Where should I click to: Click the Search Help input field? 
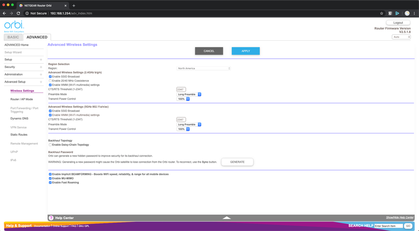pyautogui.click(x=388, y=226)
